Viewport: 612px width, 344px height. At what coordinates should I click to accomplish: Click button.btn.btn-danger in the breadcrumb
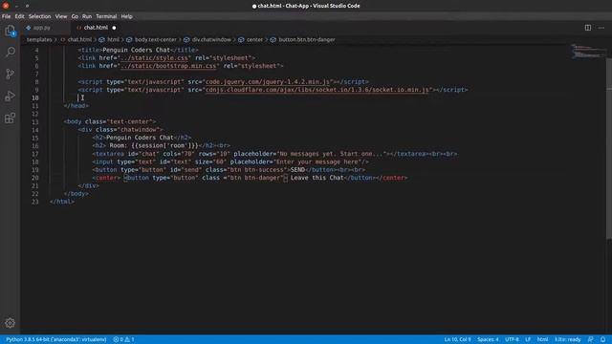click(x=307, y=39)
